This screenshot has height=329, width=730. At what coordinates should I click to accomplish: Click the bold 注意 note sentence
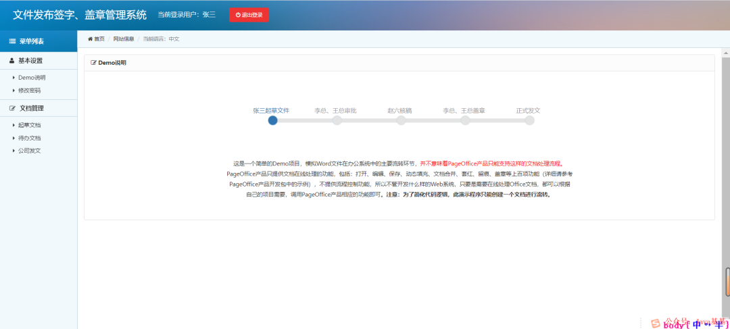click(x=469, y=195)
